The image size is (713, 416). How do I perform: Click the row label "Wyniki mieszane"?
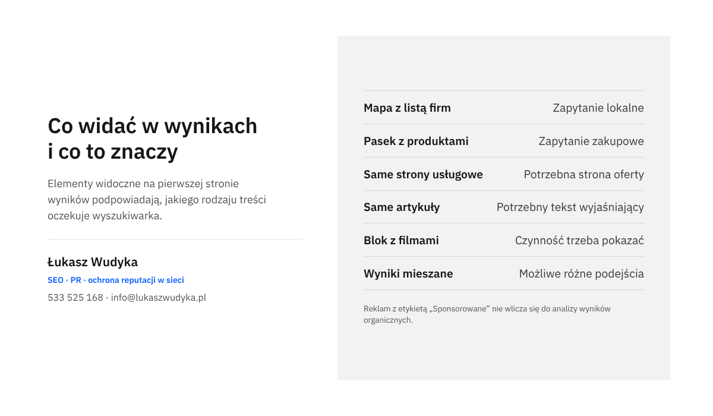(408, 274)
